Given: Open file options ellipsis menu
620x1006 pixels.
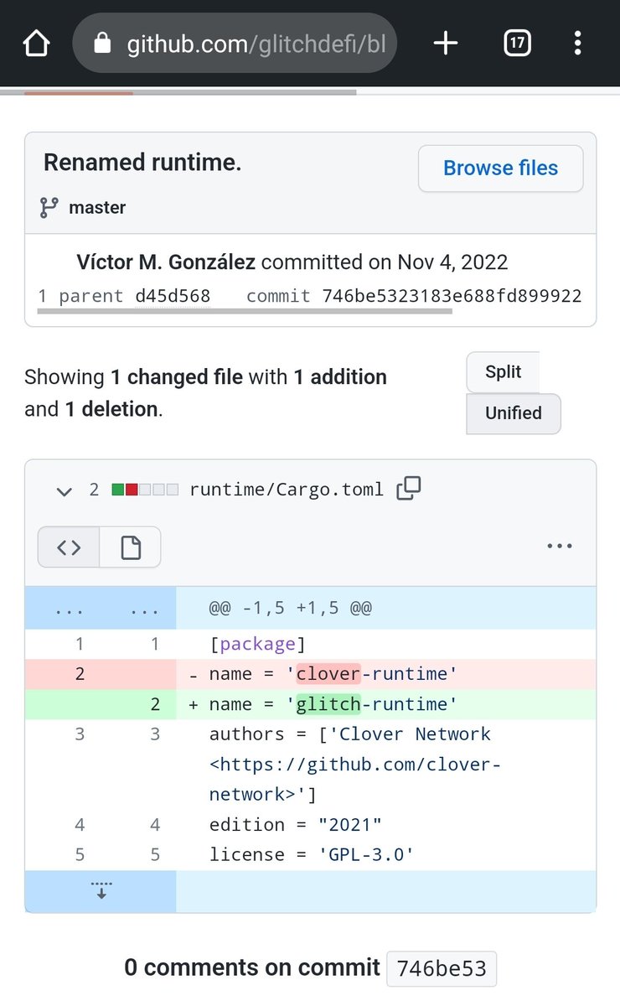Looking at the screenshot, I should pyautogui.click(x=559, y=546).
